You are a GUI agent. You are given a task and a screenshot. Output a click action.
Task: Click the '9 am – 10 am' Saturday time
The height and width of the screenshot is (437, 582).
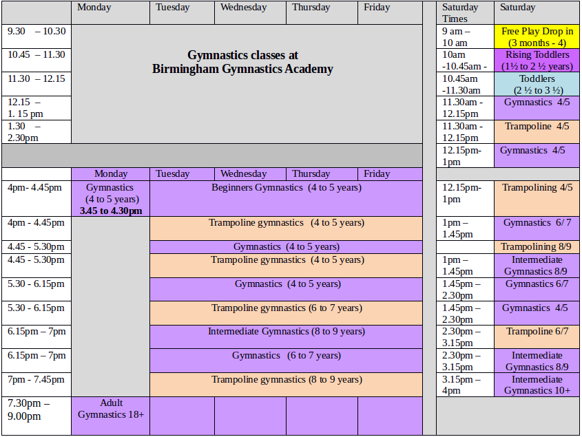point(465,36)
